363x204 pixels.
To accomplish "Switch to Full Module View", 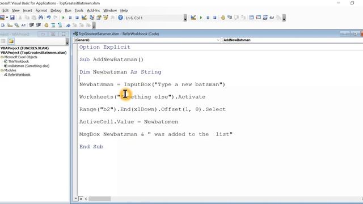I will coord(81,199).
